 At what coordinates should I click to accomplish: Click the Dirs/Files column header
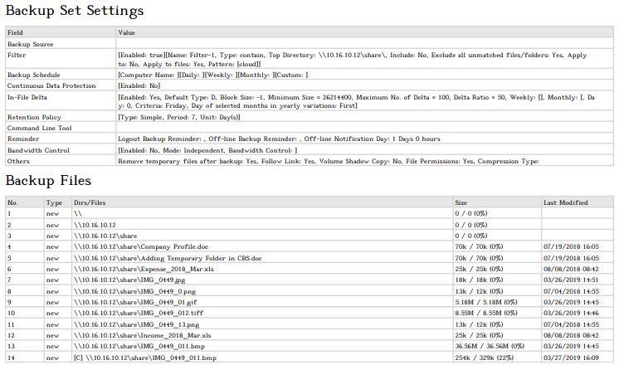click(90, 202)
